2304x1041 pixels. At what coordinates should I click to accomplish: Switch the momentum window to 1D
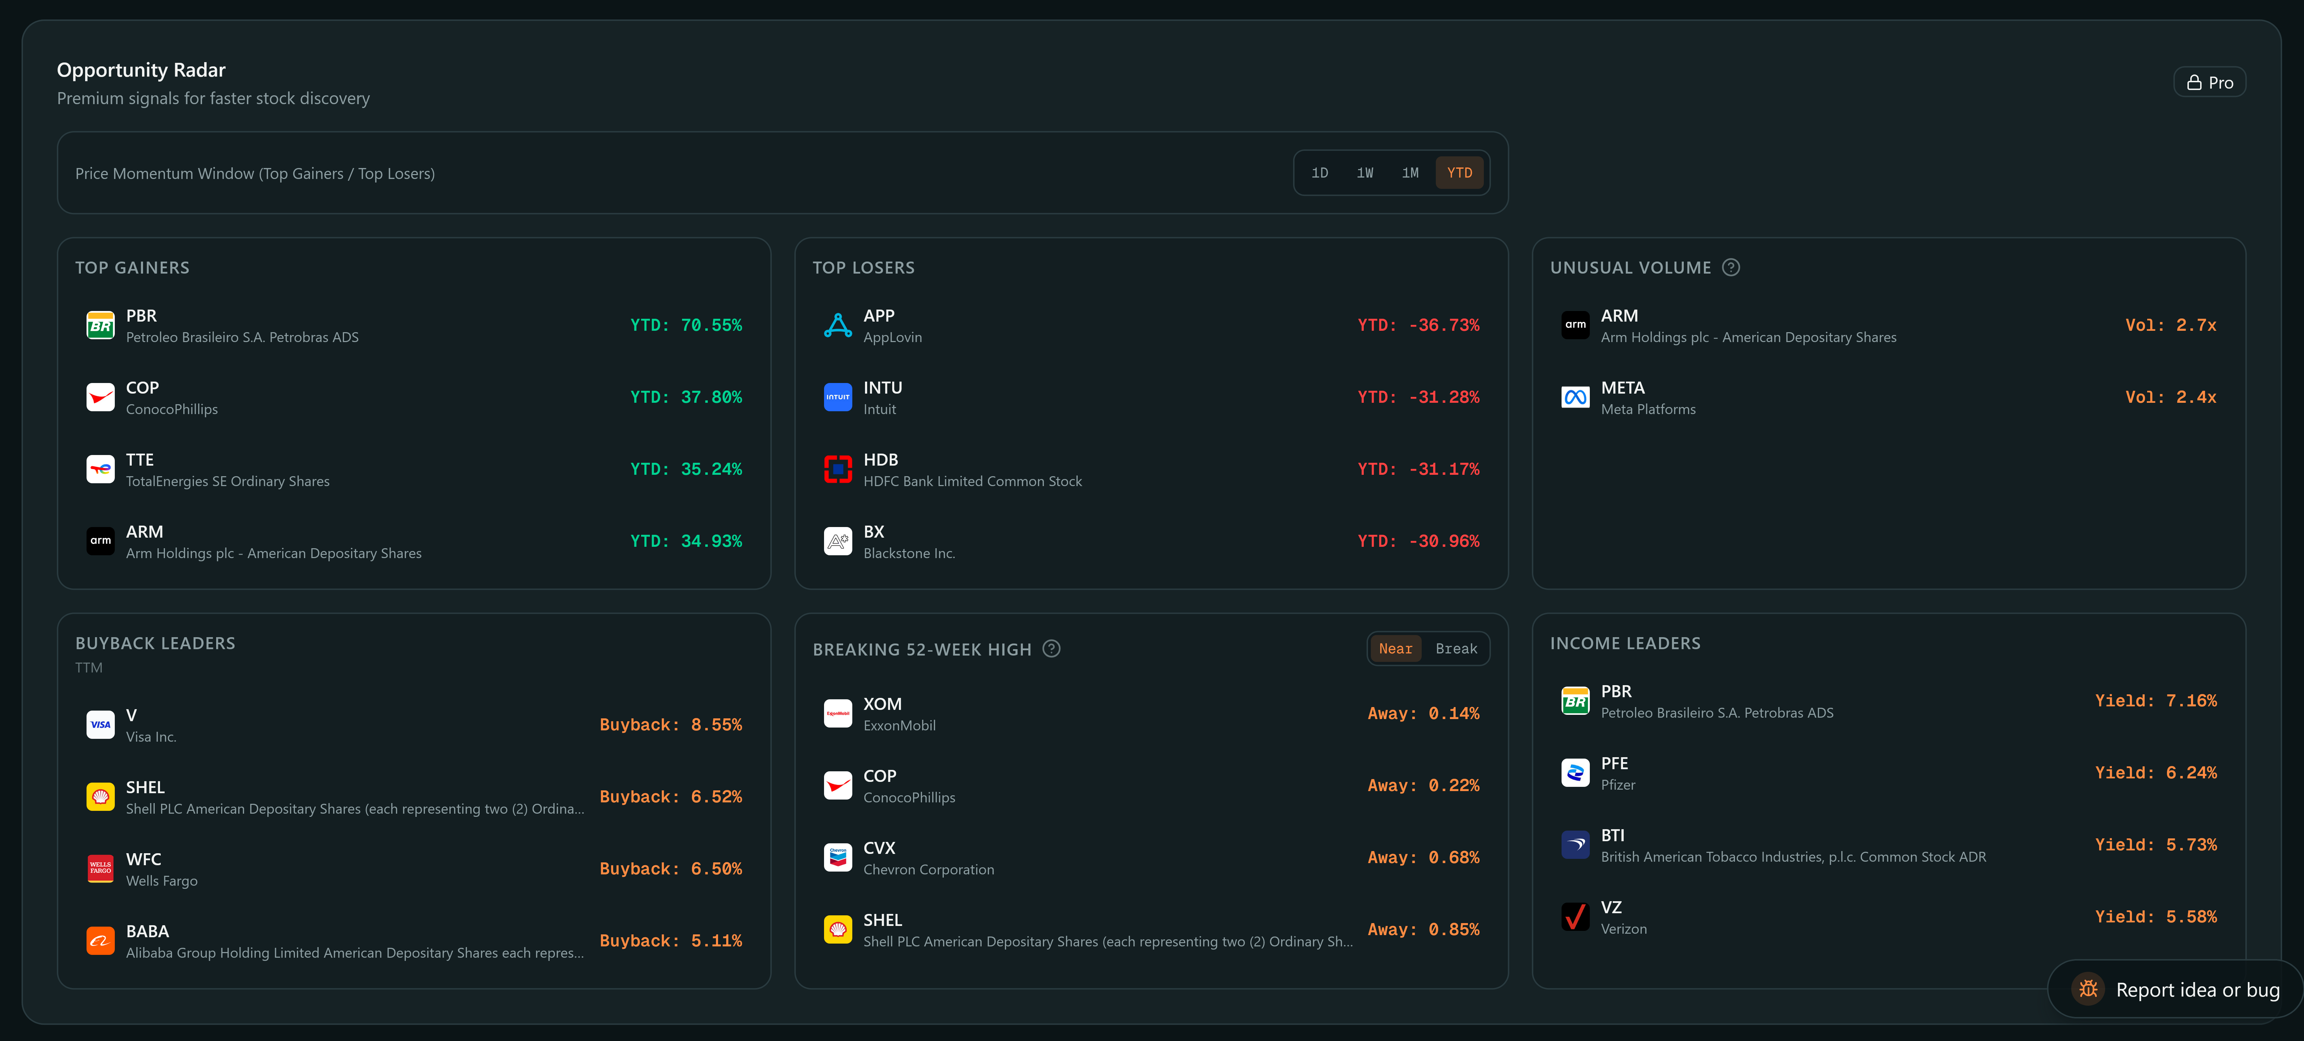click(x=1319, y=173)
